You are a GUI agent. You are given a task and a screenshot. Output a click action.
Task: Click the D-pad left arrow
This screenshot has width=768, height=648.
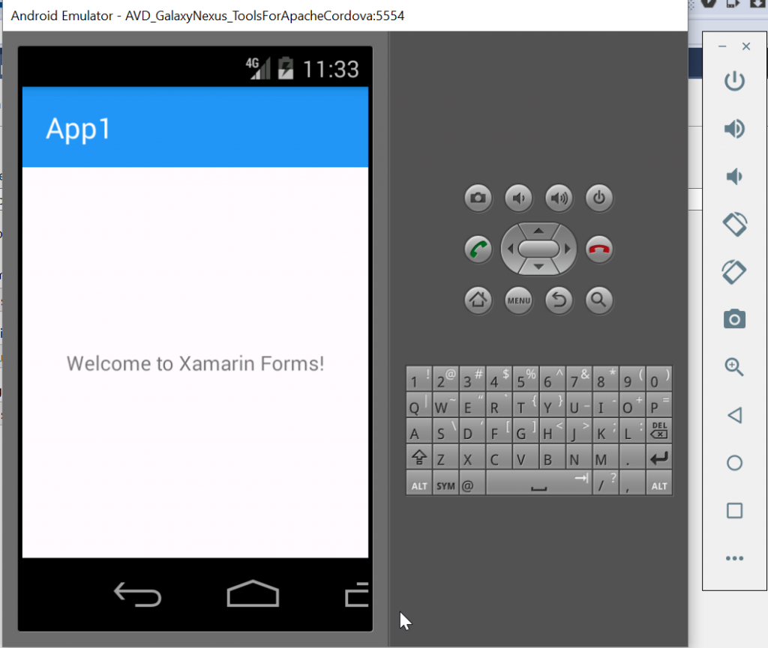[510, 249]
